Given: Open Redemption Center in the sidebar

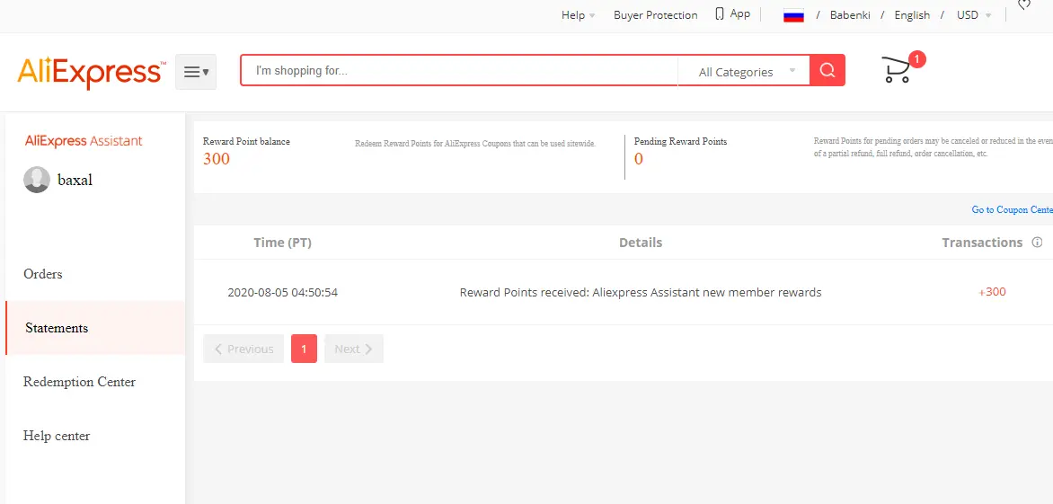Looking at the screenshot, I should (x=79, y=382).
